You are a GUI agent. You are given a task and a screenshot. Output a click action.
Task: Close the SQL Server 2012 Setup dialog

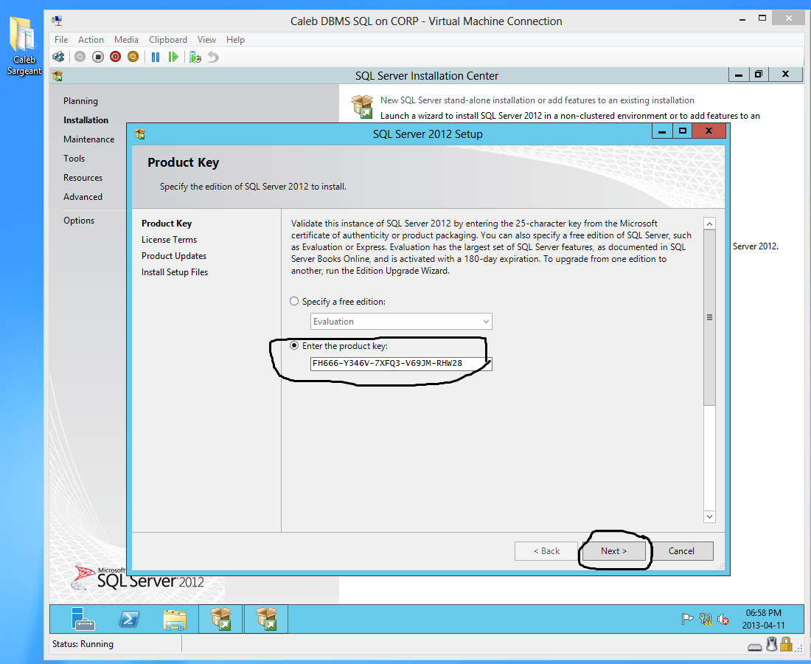pos(709,131)
